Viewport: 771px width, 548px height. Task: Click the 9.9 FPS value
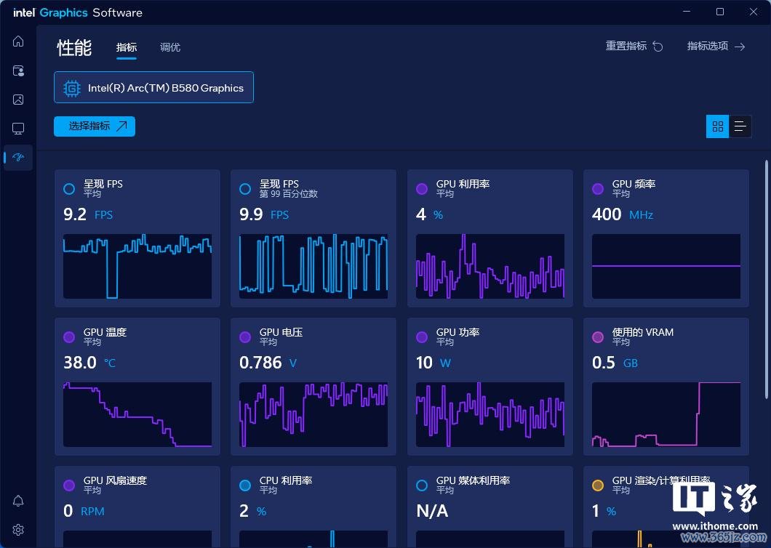(264, 214)
